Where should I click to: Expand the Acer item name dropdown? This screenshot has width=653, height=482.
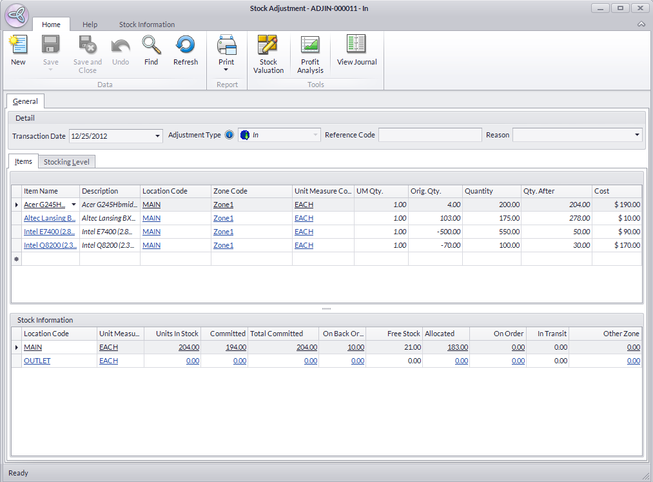click(73, 205)
